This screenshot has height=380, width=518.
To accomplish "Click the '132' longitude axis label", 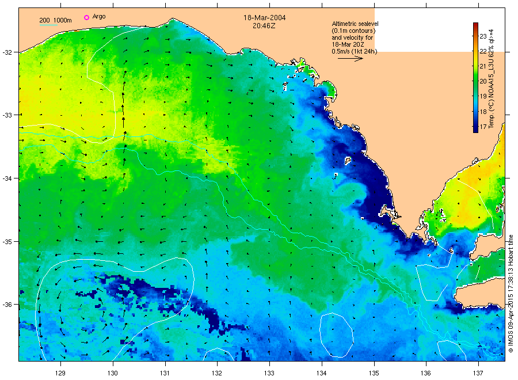I will coord(217,373).
